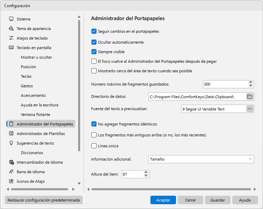Decrease Altura del ítem value
263x209 pixels.
tap(146, 176)
